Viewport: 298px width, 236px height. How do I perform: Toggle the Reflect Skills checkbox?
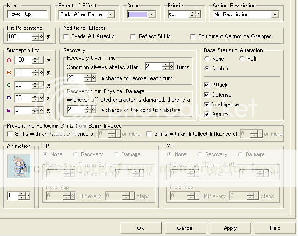[134, 36]
